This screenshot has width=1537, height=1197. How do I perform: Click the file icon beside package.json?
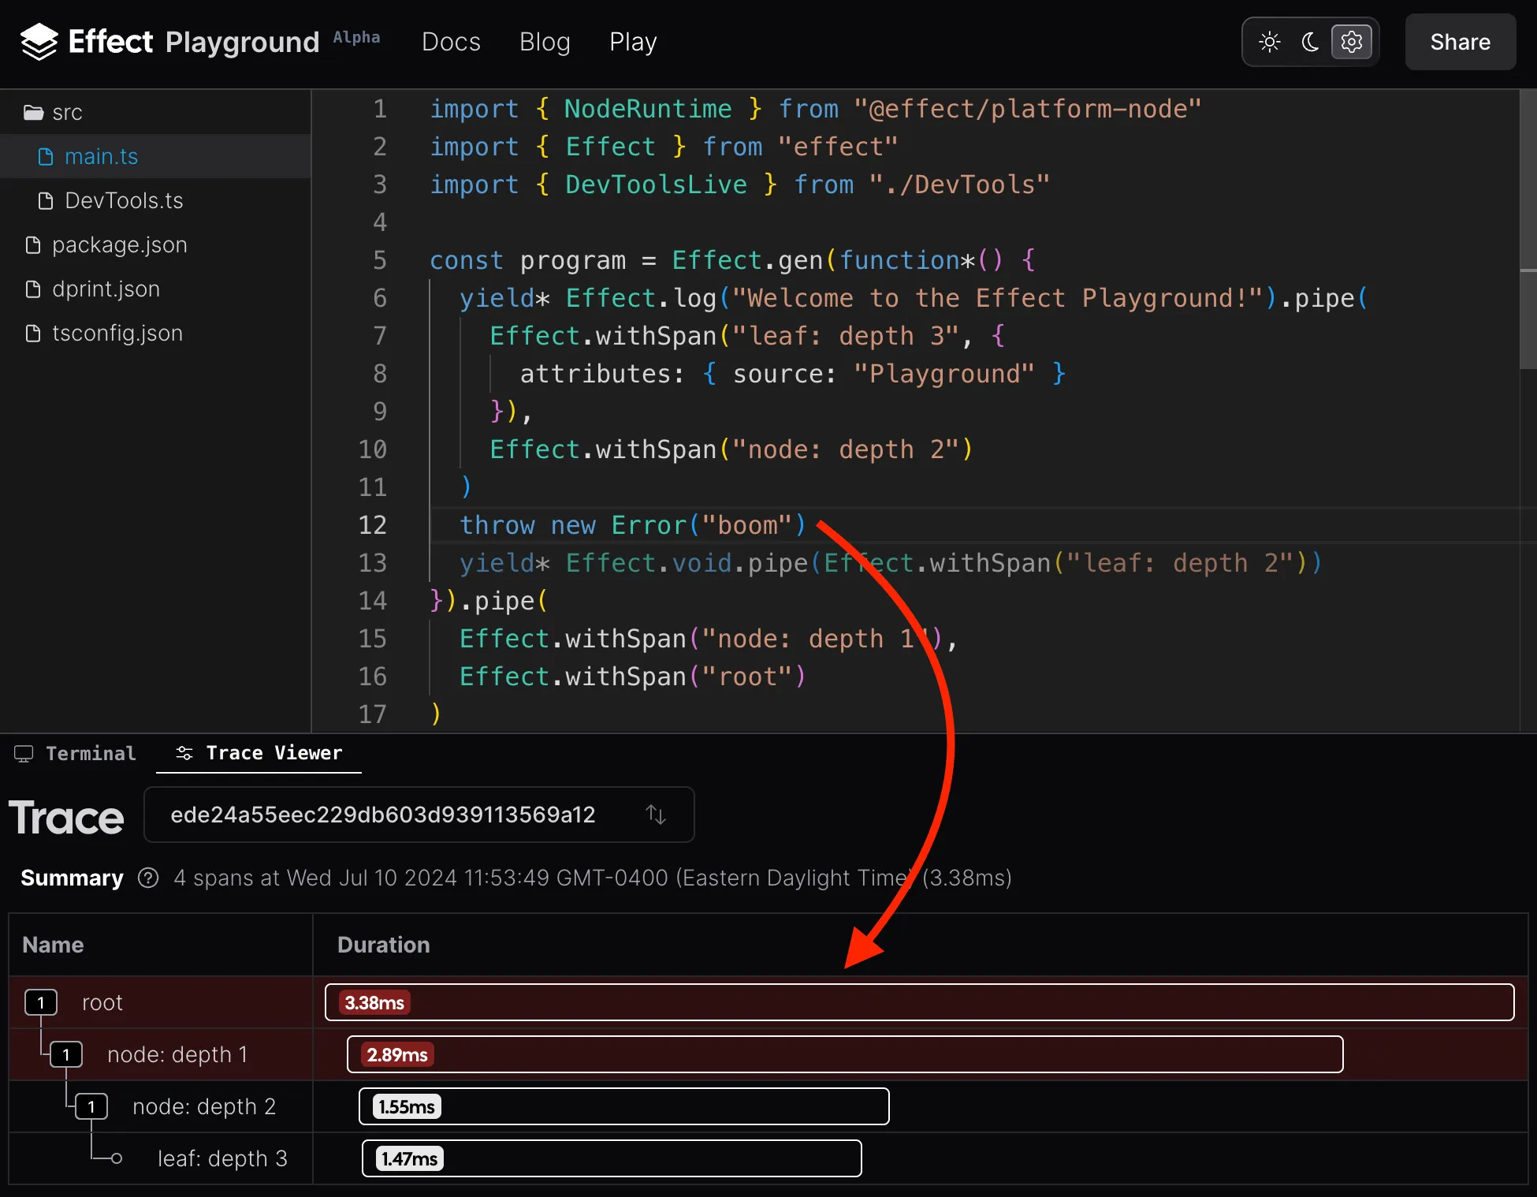[x=32, y=244]
